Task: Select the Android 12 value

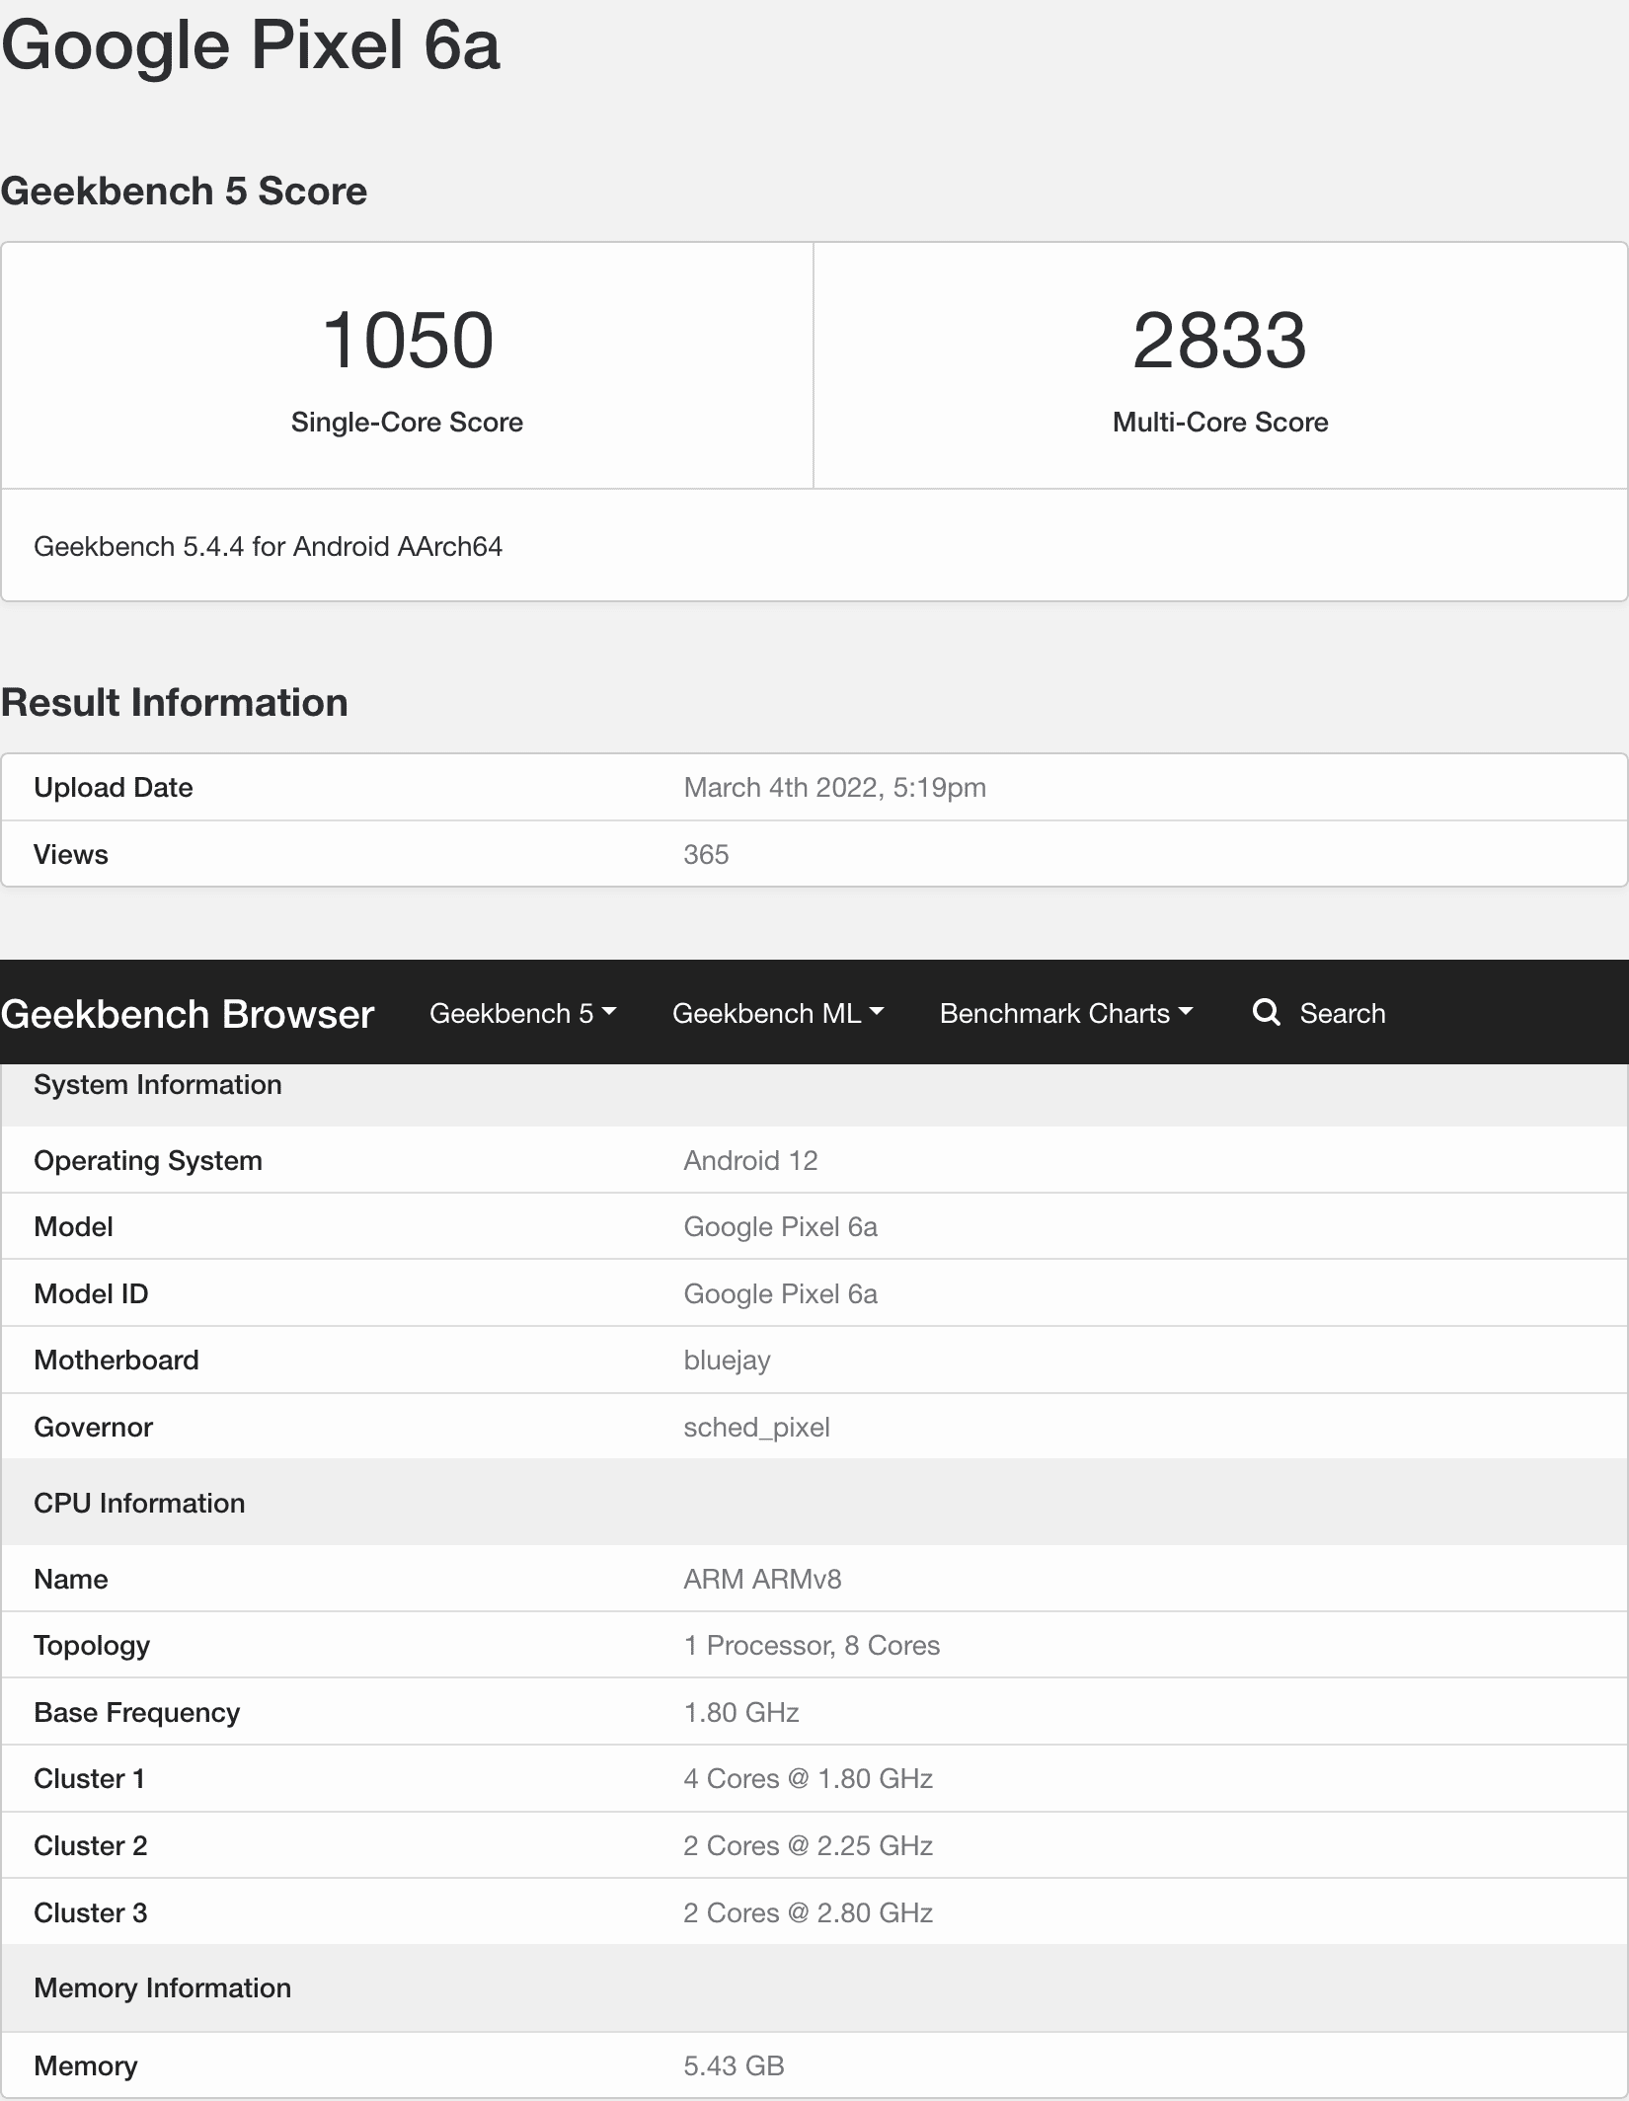Action: tap(750, 1160)
